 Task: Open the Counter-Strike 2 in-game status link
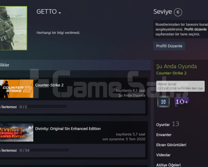coord(171,73)
